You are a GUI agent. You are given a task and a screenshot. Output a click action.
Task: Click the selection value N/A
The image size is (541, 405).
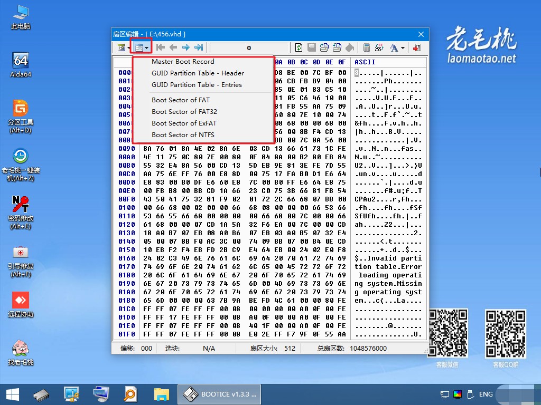pyautogui.click(x=209, y=349)
